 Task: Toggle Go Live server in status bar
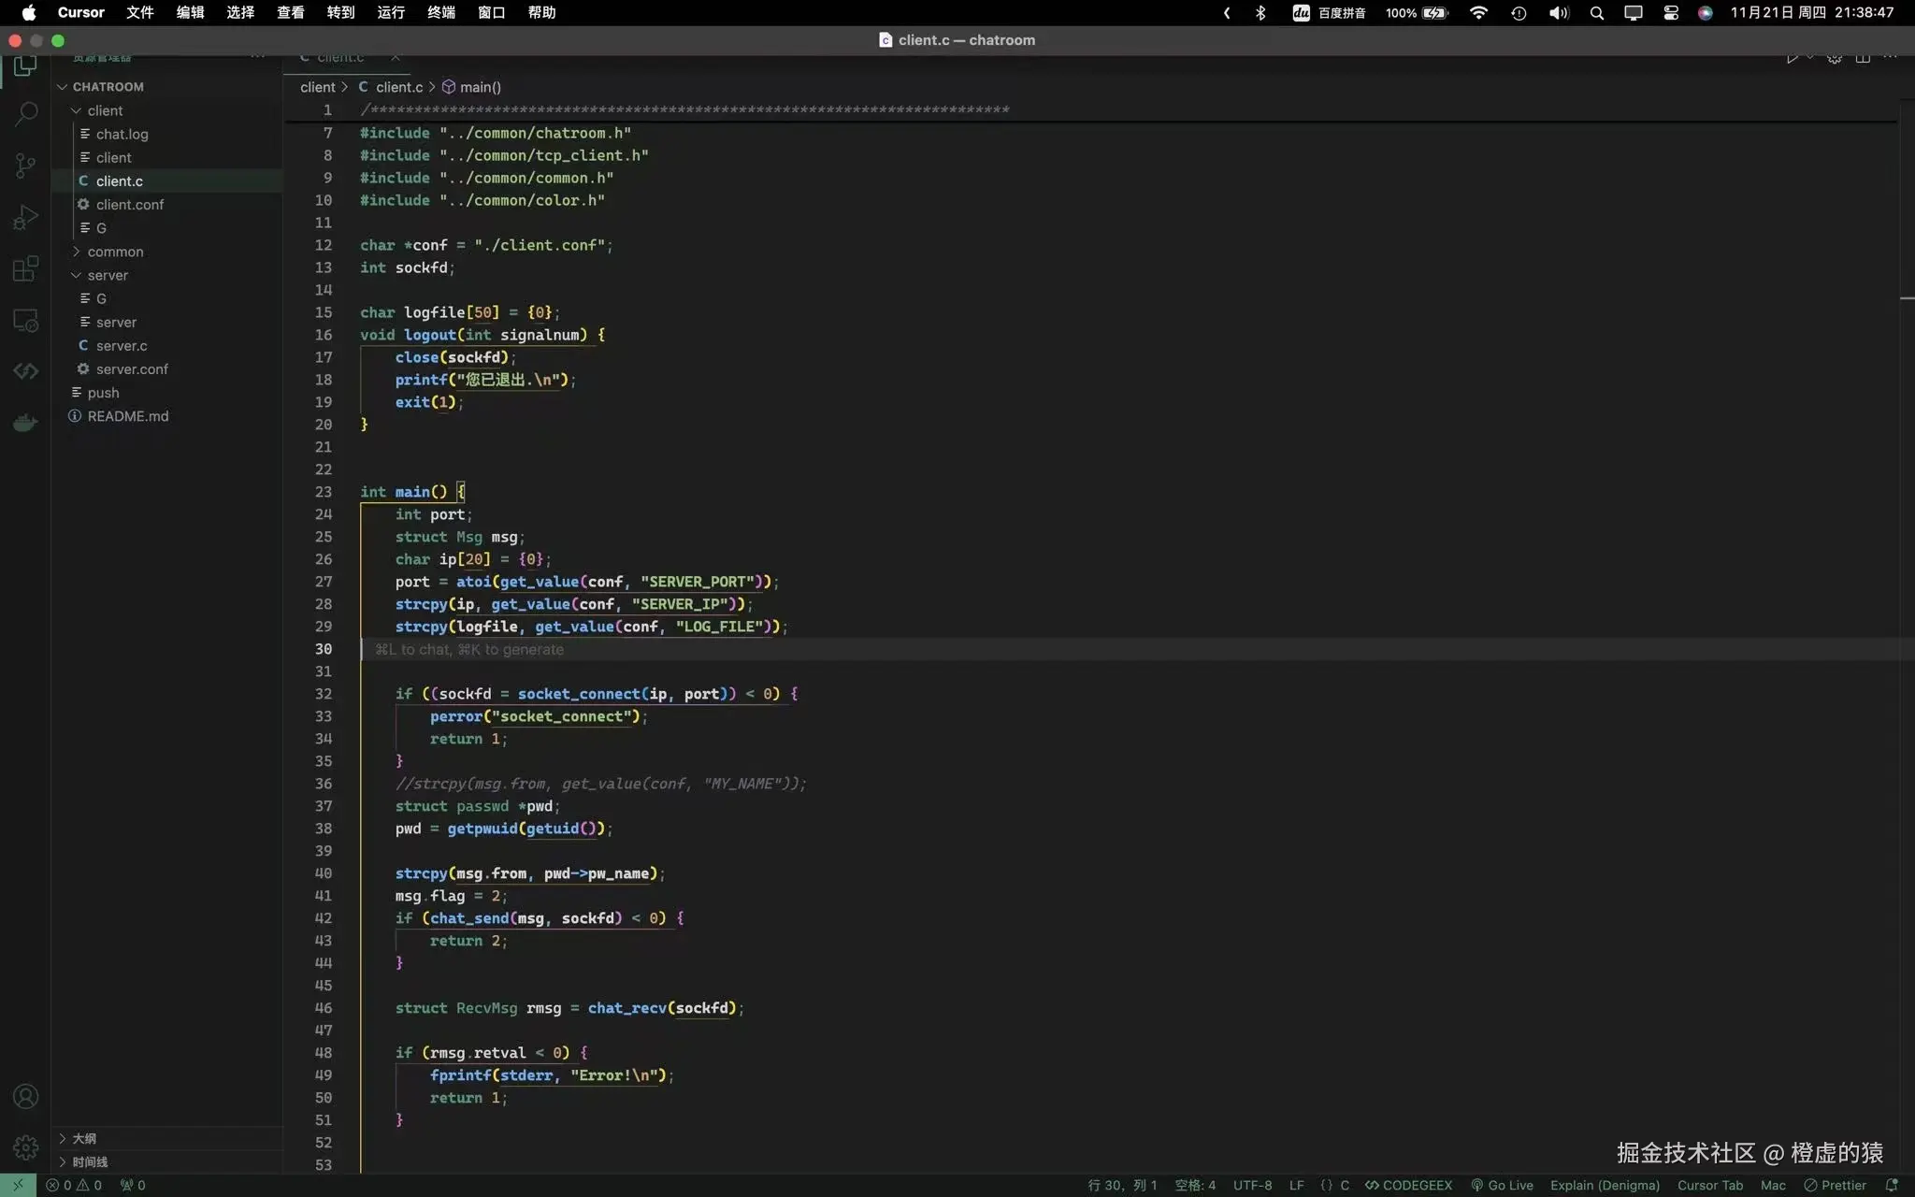coord(1502,1185)
